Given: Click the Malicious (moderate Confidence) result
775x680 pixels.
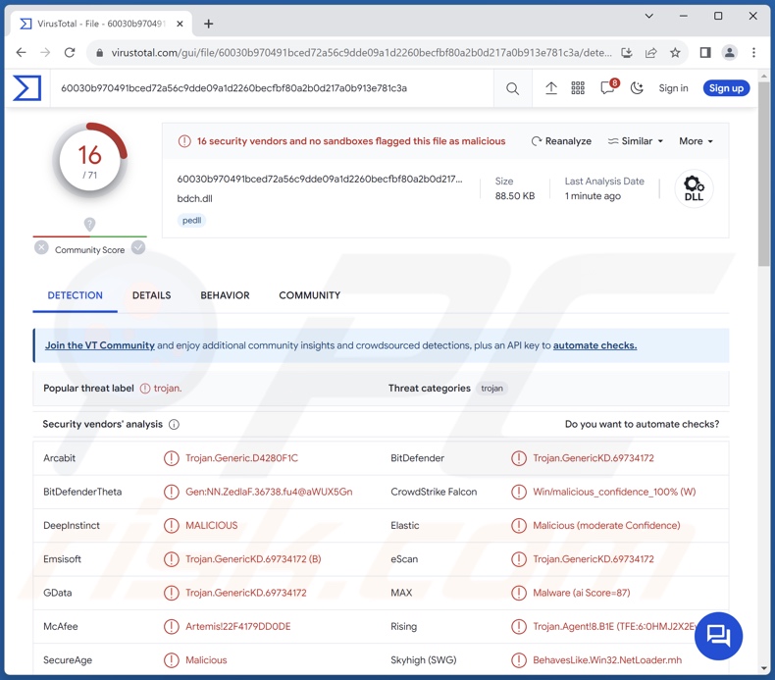Looking at the screenshot, I should [606, 526].
